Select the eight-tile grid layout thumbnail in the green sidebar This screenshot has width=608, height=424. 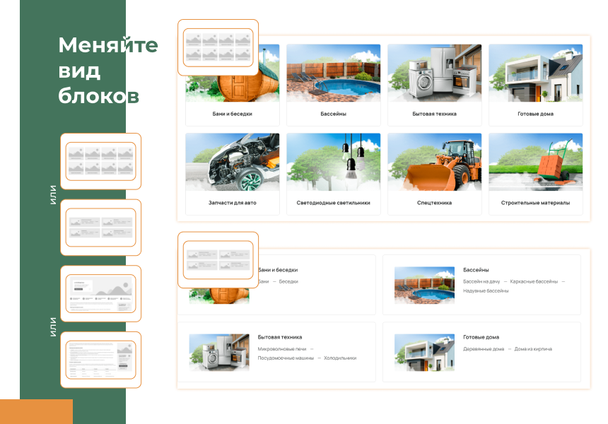100,161
